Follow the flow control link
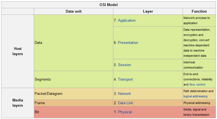 pos(197,84)
